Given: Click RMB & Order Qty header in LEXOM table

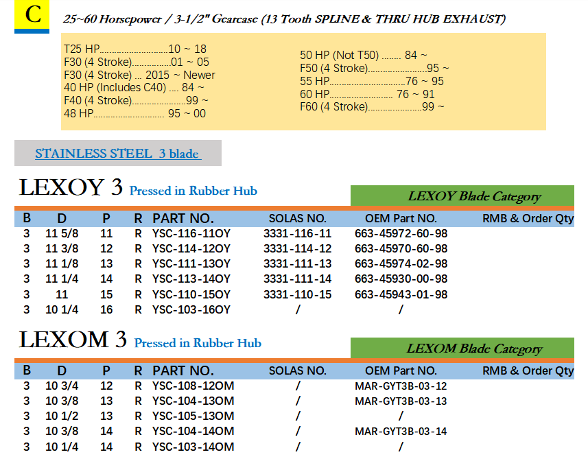Looking at the screenshot, I should pos(528,370).
